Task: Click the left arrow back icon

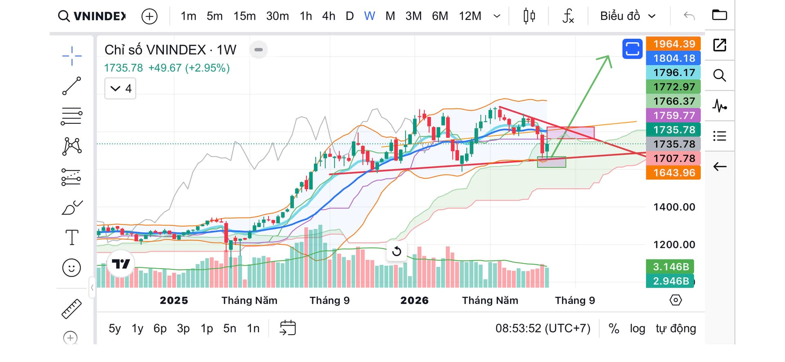Action: click(x=720, y=167)
